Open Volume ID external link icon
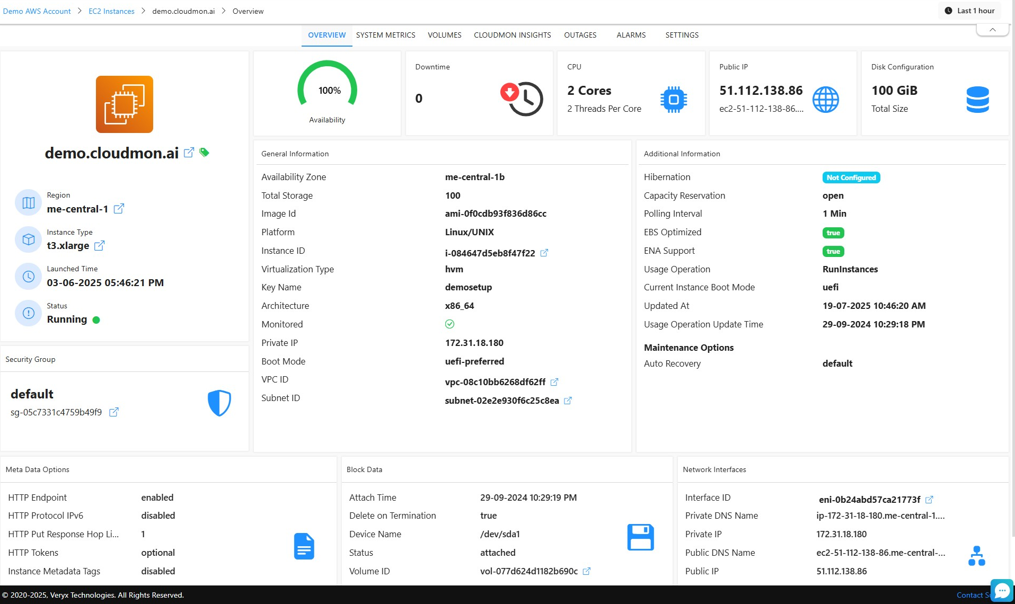 (x=586, y=571)
